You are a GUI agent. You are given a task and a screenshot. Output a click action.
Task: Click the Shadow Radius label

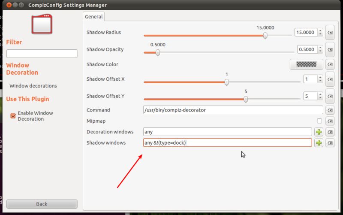click(104, 33)
